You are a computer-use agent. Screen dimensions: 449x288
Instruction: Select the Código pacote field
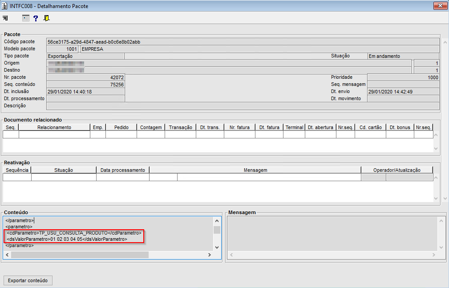click(x=243, y=42)
